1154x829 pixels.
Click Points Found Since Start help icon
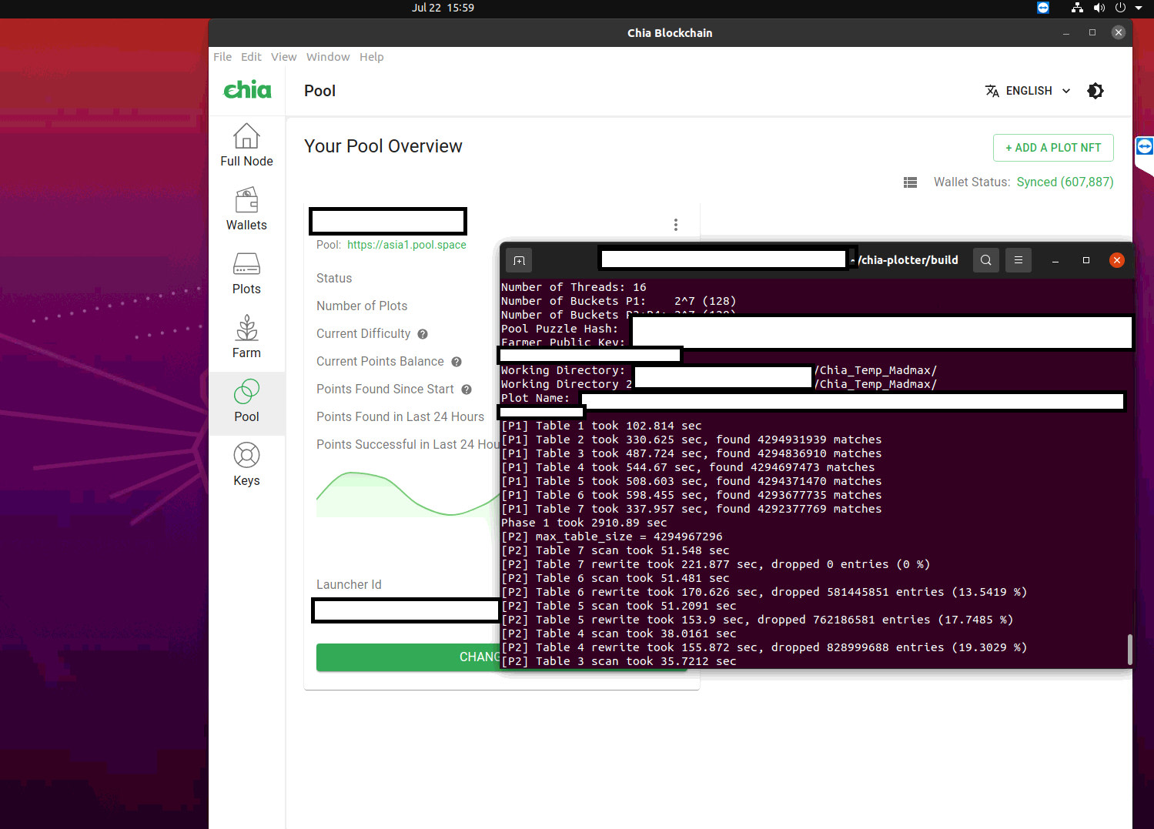pyautogui.click(x=467, y=389)
